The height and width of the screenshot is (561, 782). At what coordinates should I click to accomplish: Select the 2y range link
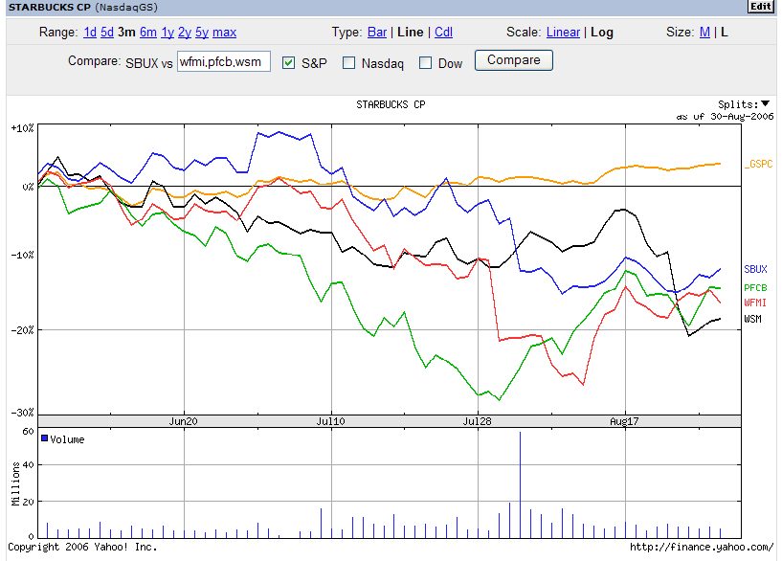tap(185, 33)
